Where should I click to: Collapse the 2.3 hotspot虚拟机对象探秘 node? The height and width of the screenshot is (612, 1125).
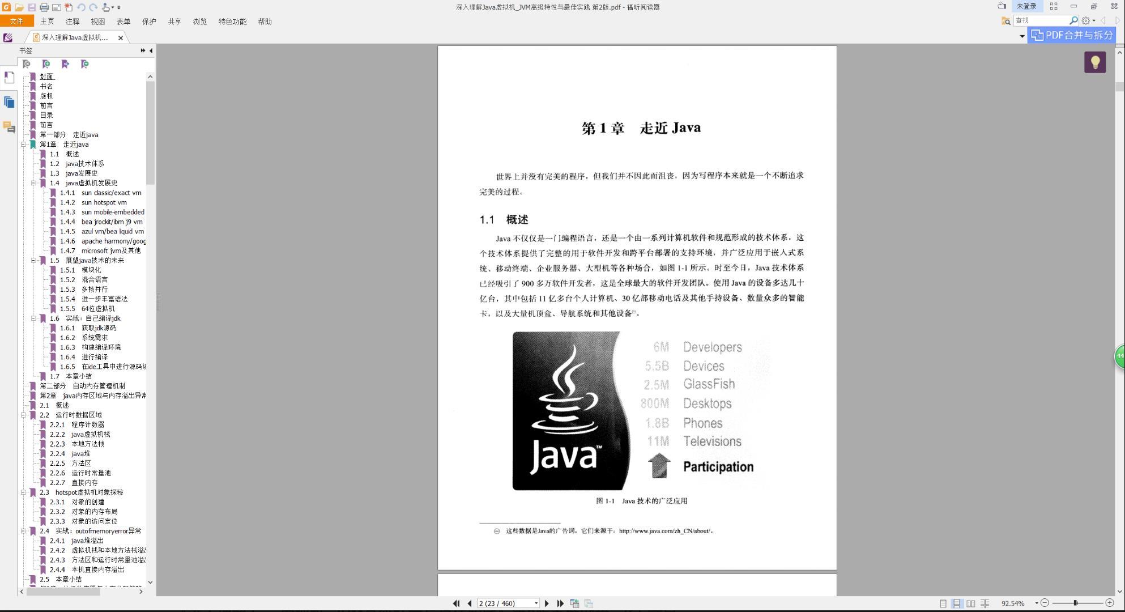24,492
